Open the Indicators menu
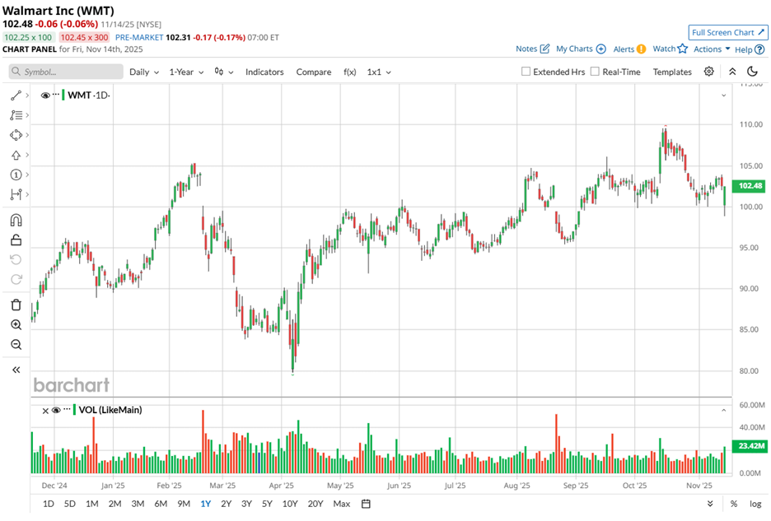Image resolution: width=771 pixels, height=521 pixels. point(264,72)
